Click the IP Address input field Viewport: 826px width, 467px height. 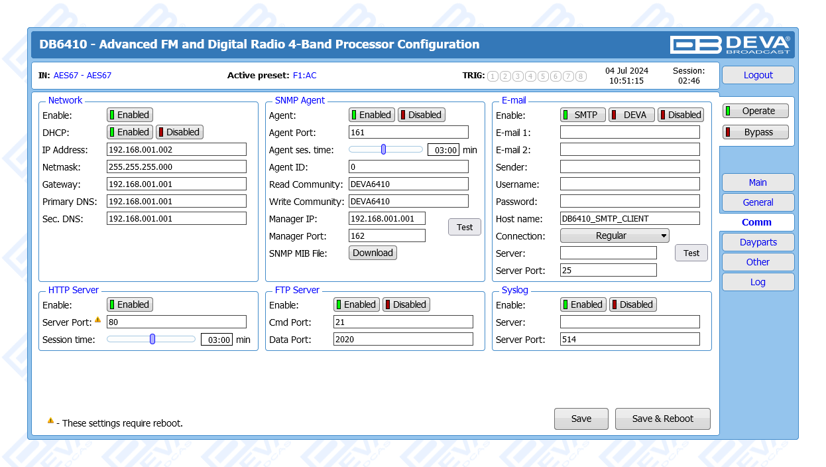[176, 149]
